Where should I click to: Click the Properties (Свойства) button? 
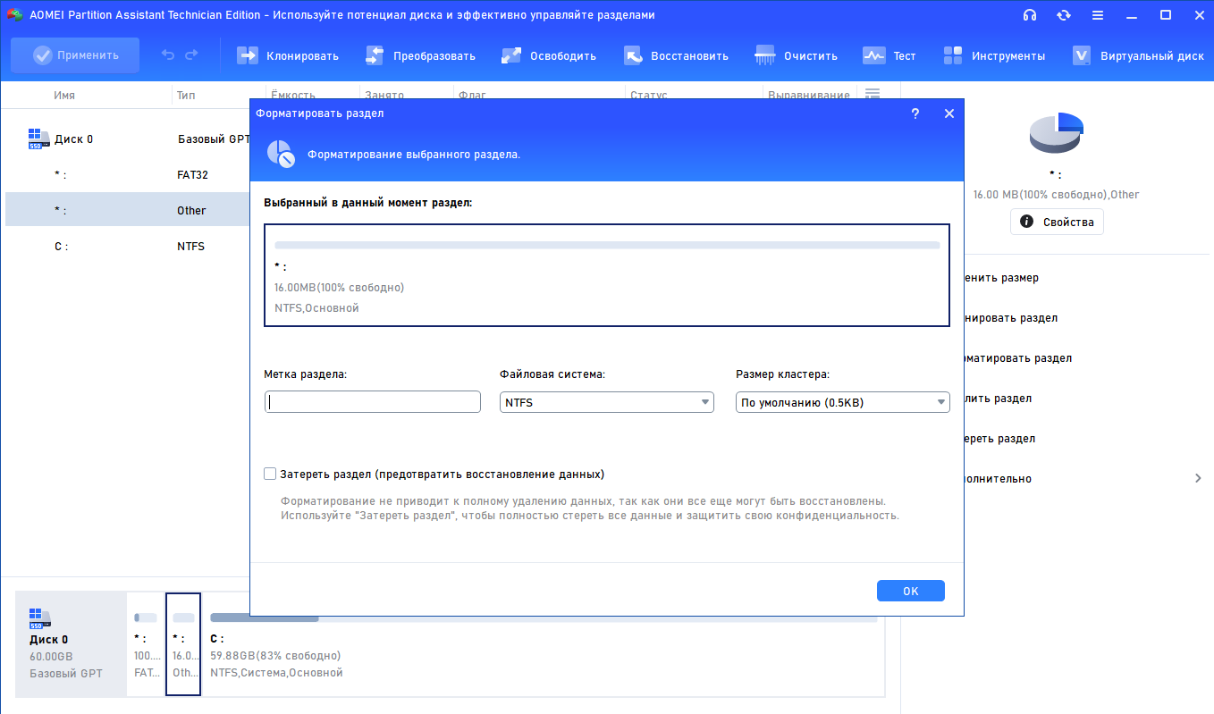click(1057, 222)
